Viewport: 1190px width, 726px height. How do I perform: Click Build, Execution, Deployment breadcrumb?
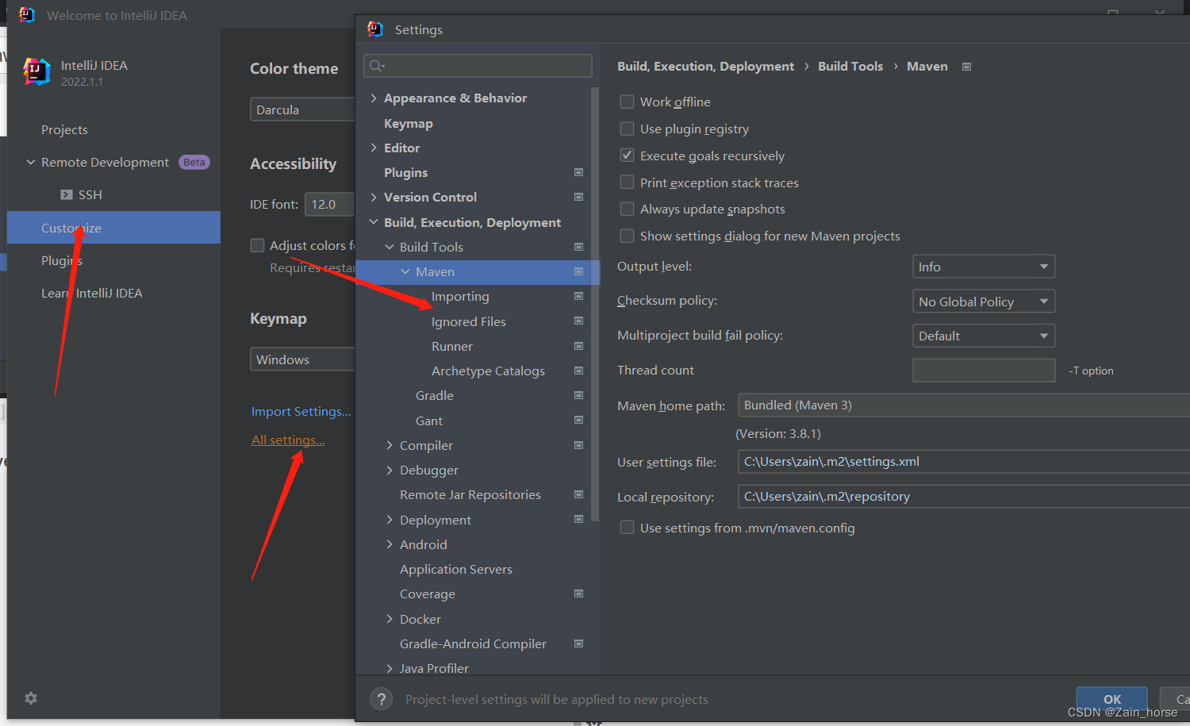[705, 66]
